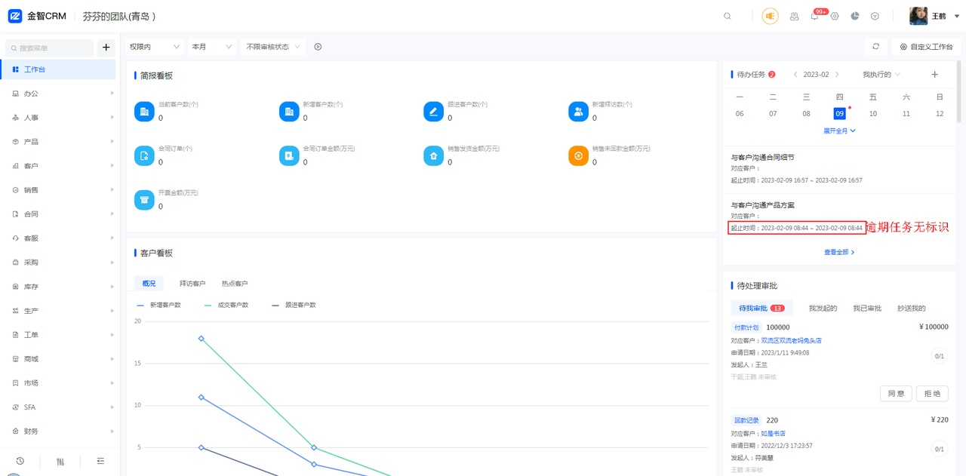Open the pie chart reports icon in header
The width and height of the screenshot is (966, 476).
point(855,16)
